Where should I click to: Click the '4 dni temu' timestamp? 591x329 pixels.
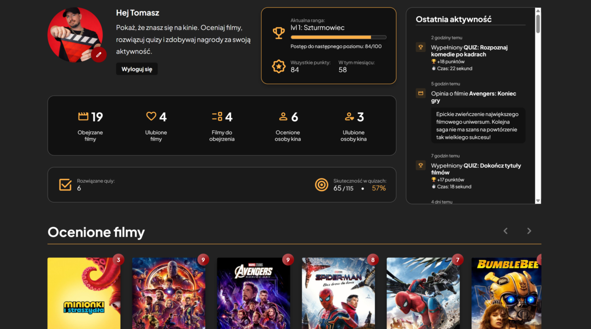442,202
